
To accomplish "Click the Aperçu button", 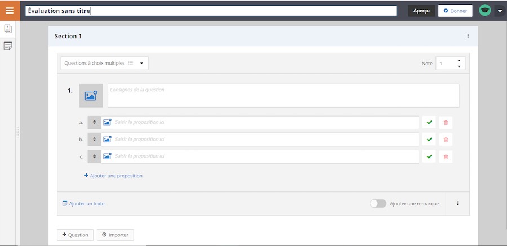I will [x=421, y=11].
